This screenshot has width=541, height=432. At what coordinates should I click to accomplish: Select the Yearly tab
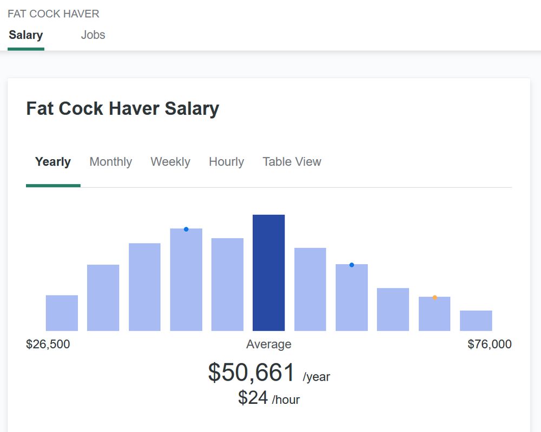[x=52, y=161]
